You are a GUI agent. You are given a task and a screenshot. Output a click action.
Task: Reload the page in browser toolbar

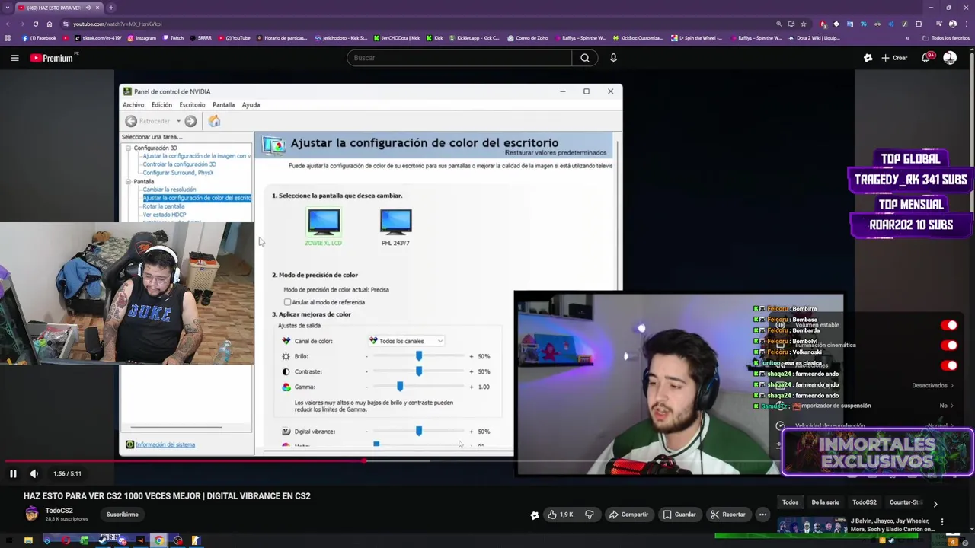tap(35, 24)
